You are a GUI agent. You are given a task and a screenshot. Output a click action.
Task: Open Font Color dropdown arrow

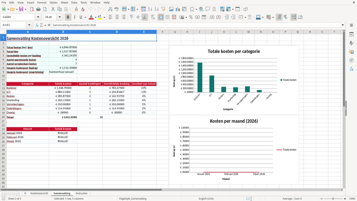coord(95,17)
